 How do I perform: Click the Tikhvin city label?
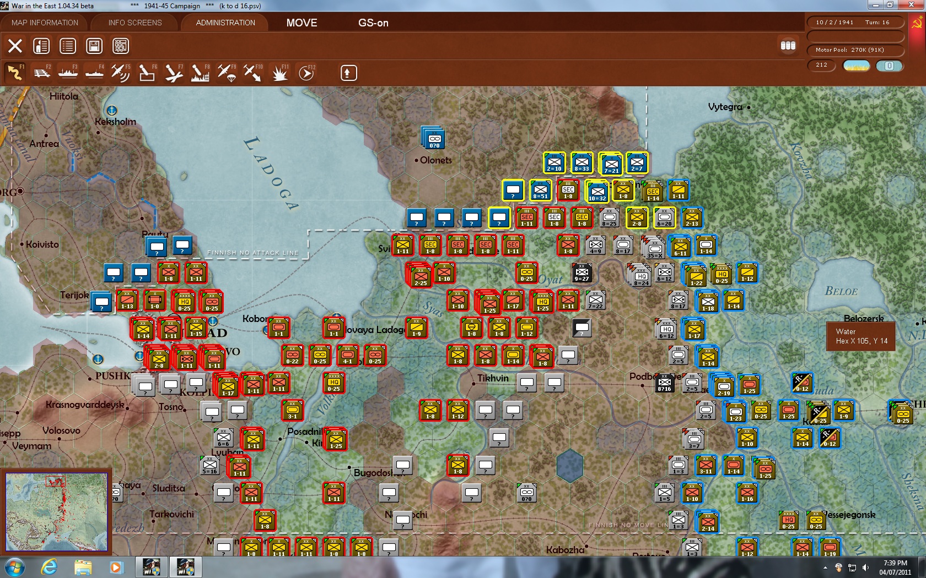click(493, 378)
